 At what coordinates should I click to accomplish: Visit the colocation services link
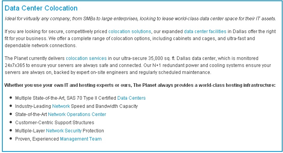[x=86, y=58]
